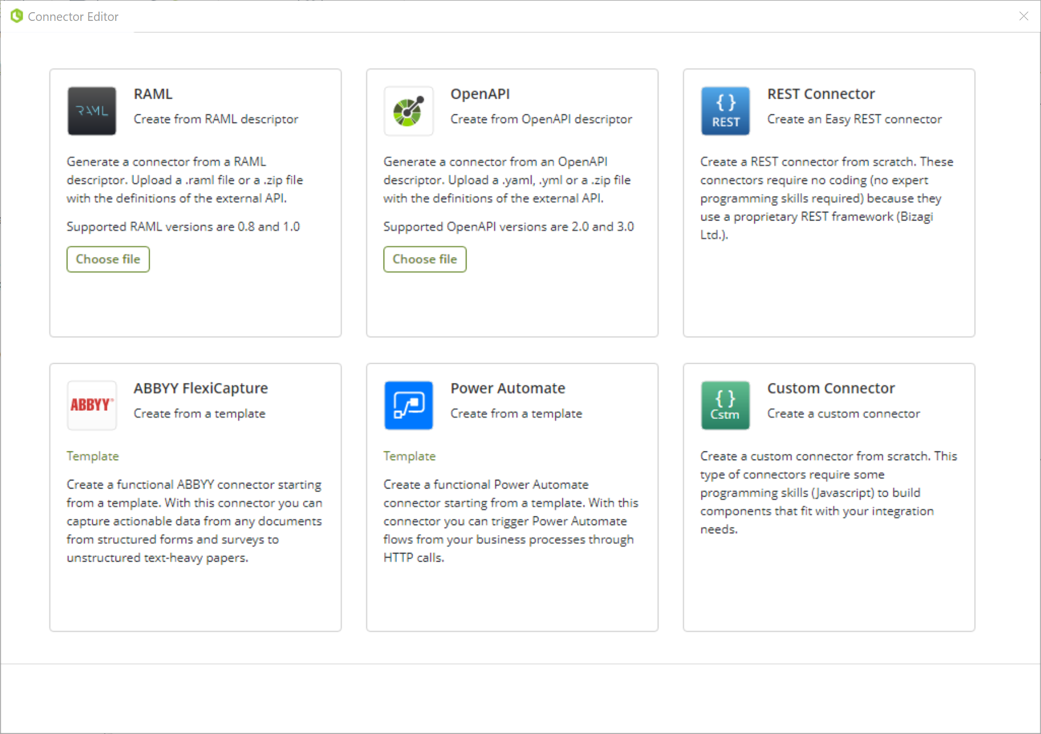This screenshot has width=1041, height=734.
Task: Select the ABBYY FlexiCapture title
Action: 201,388
